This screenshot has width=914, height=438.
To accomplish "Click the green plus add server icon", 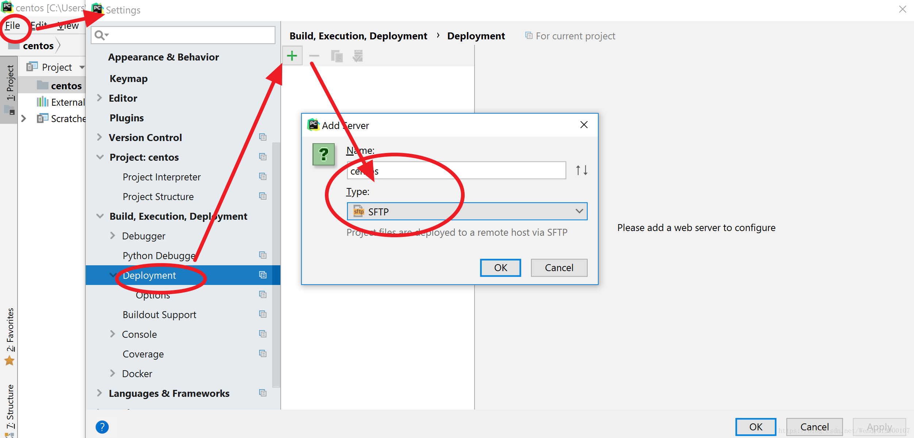I will point(292,56).
